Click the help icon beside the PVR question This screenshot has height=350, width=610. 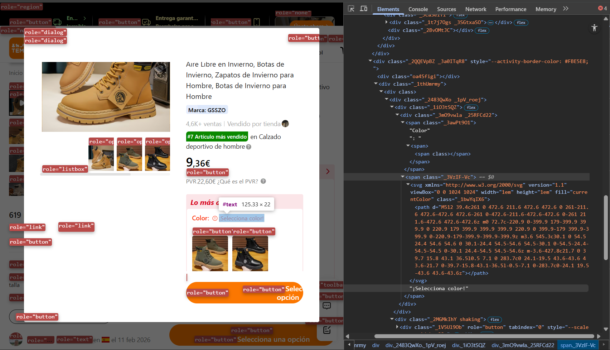(263, 181)
